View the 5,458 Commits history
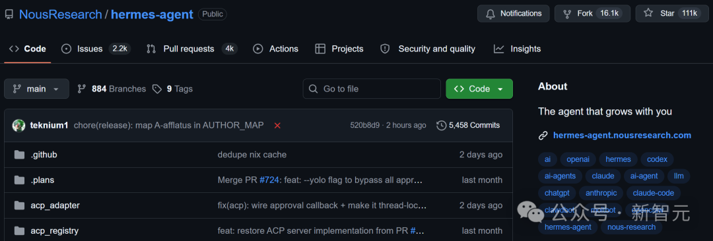The width and height of the screenshot is (713, 241). [x=468, y=125]
